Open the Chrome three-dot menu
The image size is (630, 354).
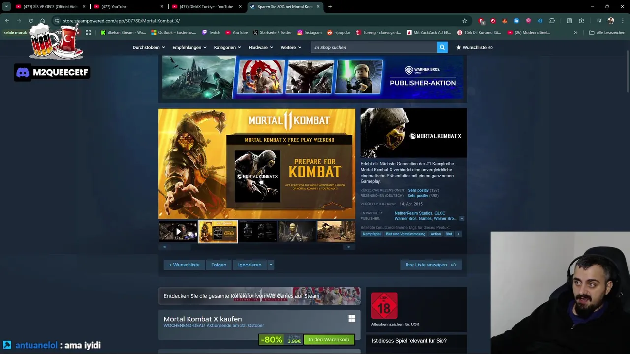(622, 21)
